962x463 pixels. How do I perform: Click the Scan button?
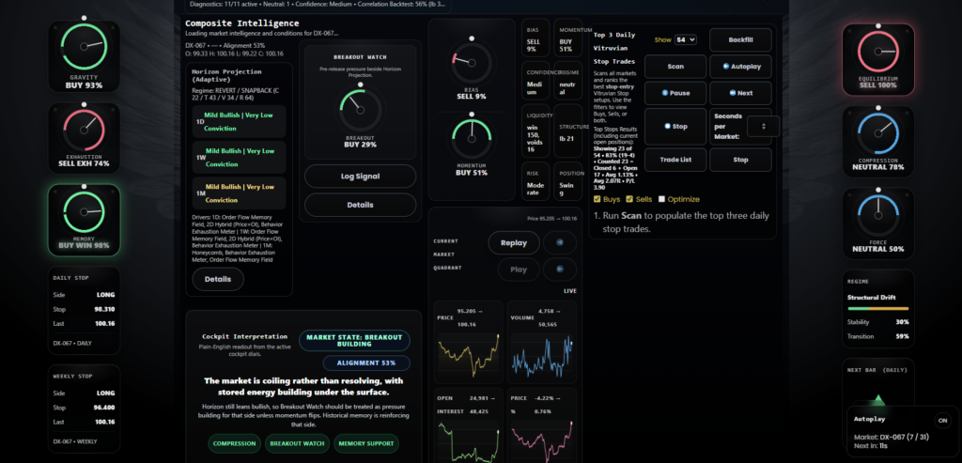point(675,67)
